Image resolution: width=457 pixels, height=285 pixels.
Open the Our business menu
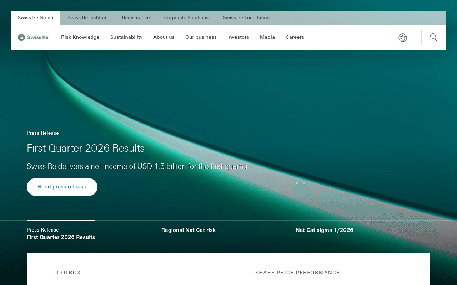(201, 37)
